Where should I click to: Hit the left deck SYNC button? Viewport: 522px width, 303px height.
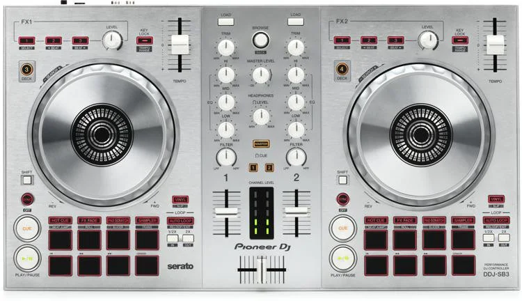[26, 199]
